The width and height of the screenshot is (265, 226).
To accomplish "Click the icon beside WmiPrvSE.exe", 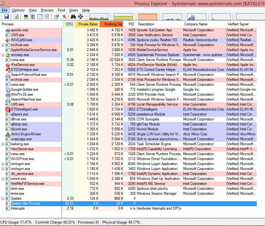I will (x=8, y=94).
